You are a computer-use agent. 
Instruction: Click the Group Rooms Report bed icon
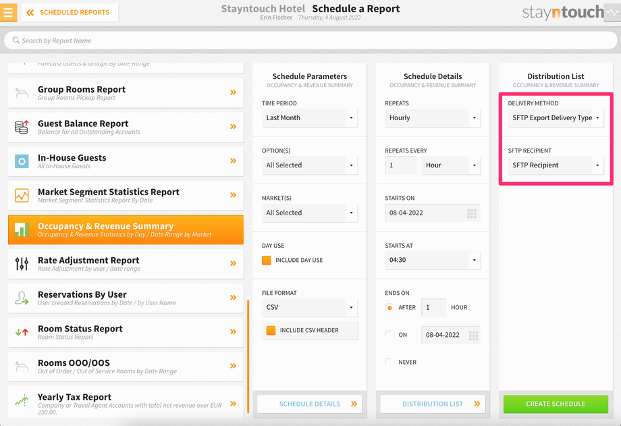pos(22,92)
